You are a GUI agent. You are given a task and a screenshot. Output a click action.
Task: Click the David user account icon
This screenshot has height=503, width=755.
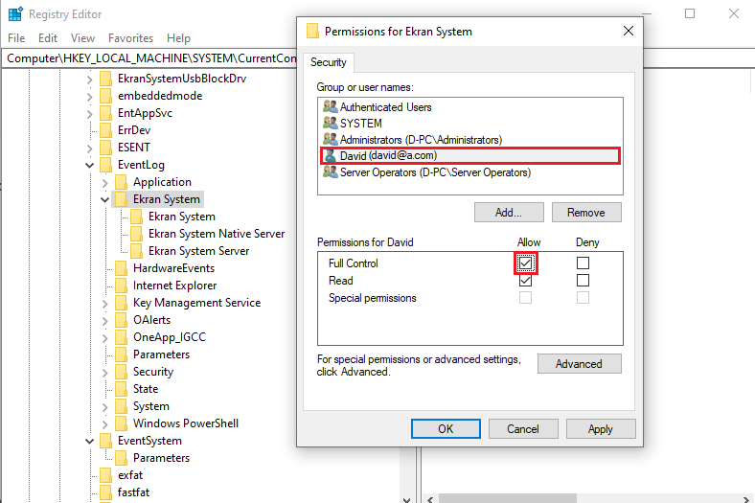pos(331,155)
